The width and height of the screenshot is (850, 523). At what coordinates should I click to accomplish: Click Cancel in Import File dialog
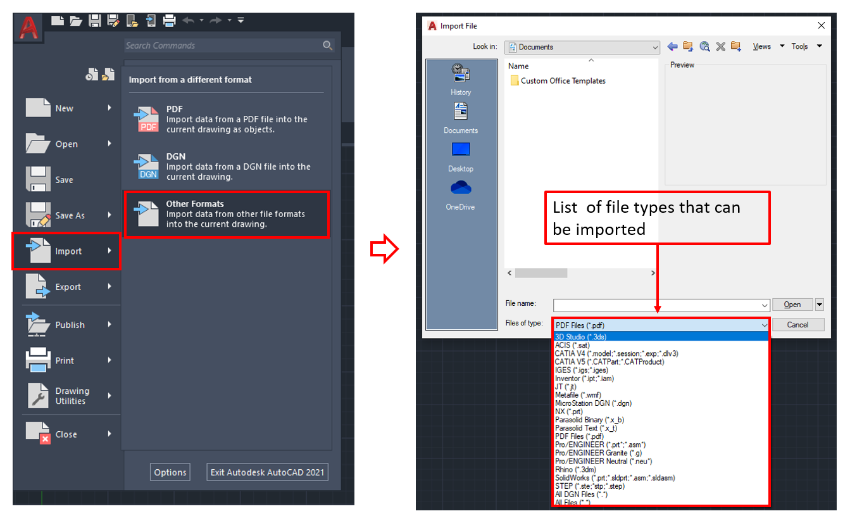click(798, 325)
